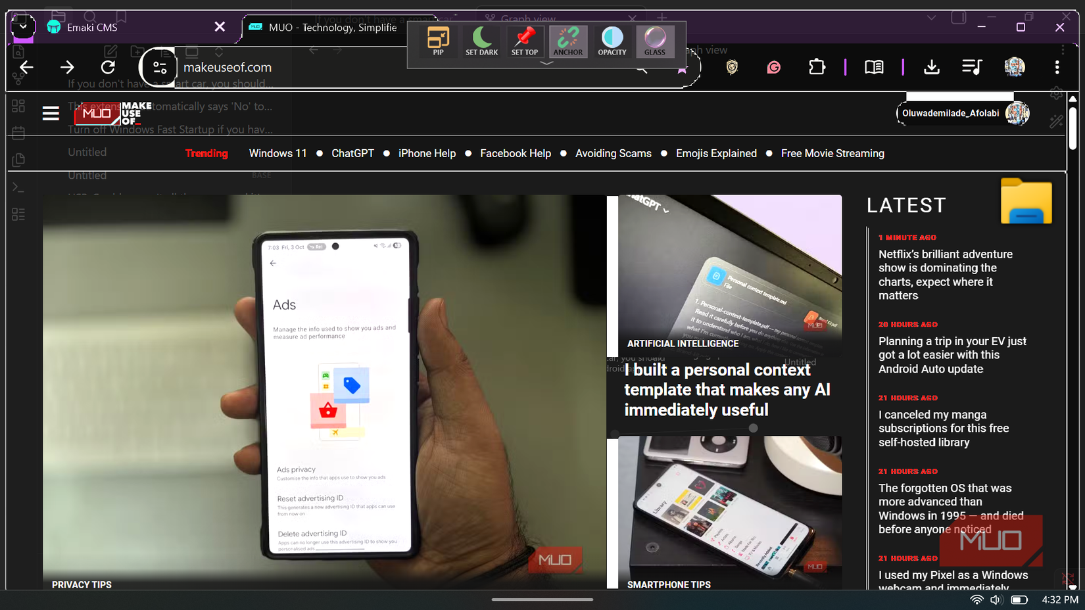This screenshot has height=610, width=1085.
Task: Click the shield extension icon in the toolbar
Action: click(732, 67)
